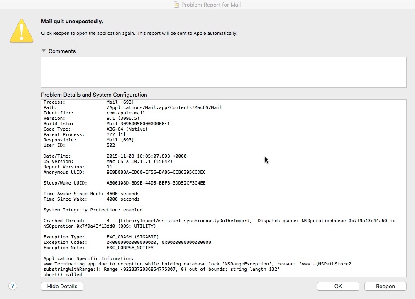This screenshot has height=299, width=415.
Task: Click the Hide Details button
Action: 62,286
